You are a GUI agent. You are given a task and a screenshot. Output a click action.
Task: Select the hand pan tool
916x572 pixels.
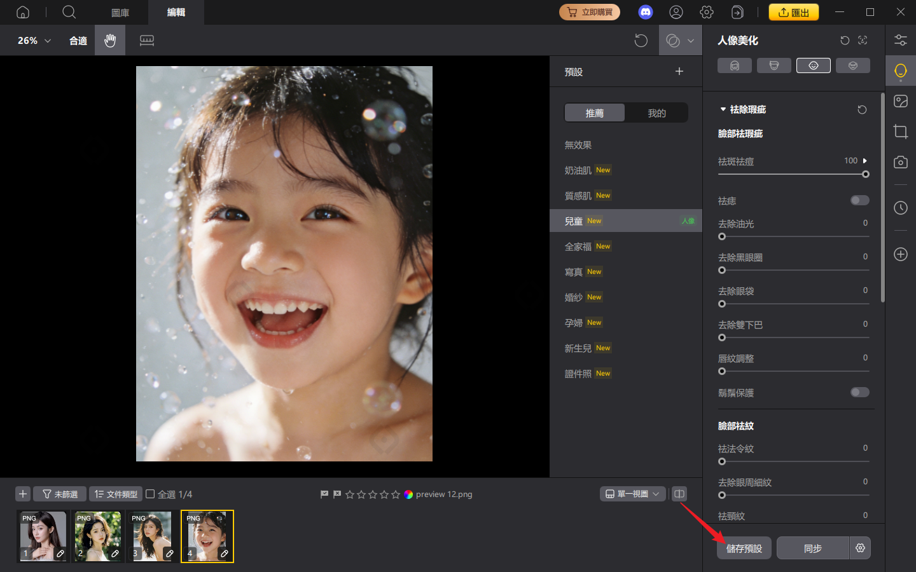pos(110,41)
